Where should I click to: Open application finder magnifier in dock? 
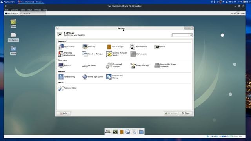(134, 132)
